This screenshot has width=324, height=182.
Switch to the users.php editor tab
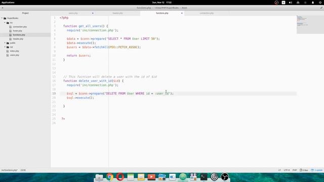73,13
